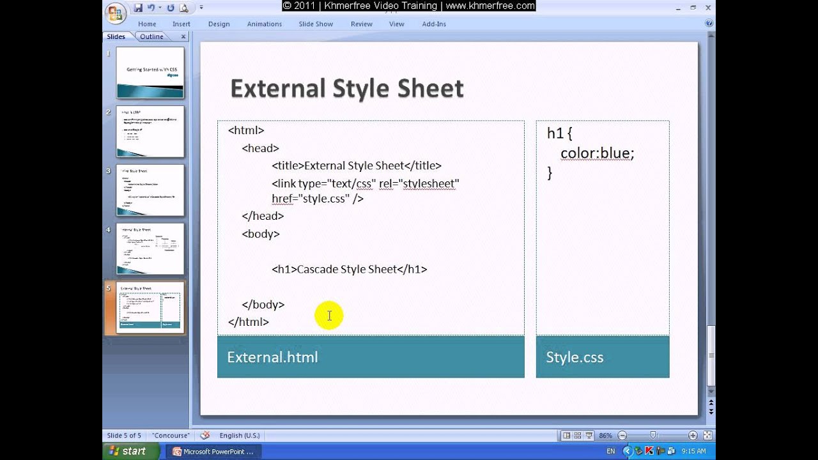Open the Insert ribbon tab
The height and width of the screenshot is (460, 818).
coord(181,24)
